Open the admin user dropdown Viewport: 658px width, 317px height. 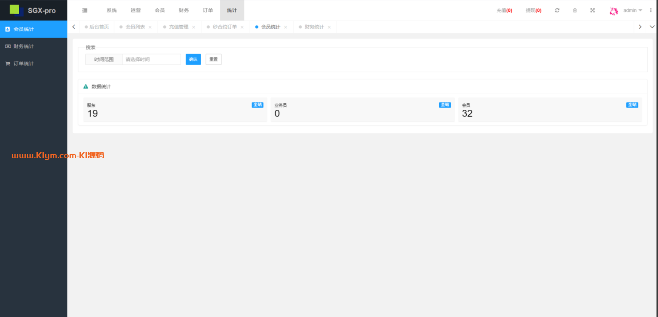click(x=633, y=11)
